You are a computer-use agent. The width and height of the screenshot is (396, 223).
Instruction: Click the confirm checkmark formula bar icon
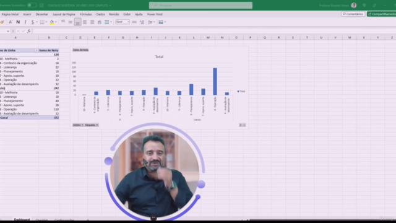(24, 31)
